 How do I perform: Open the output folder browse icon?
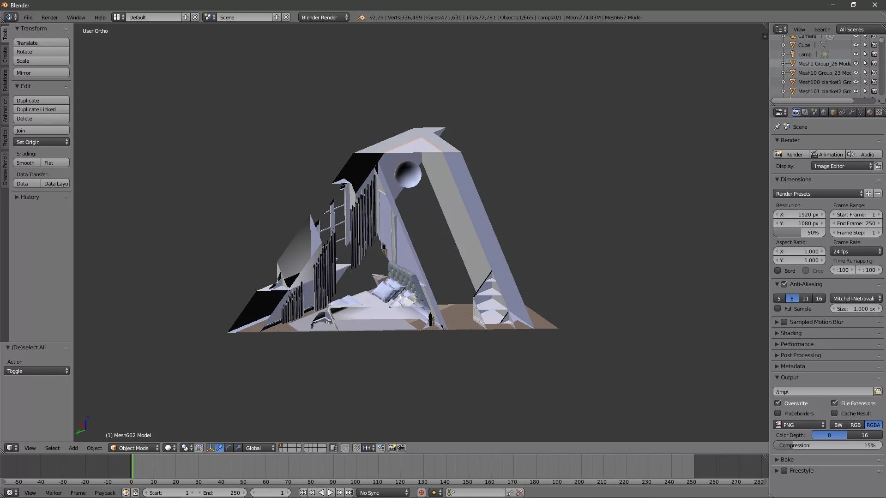tap(877, 391)
